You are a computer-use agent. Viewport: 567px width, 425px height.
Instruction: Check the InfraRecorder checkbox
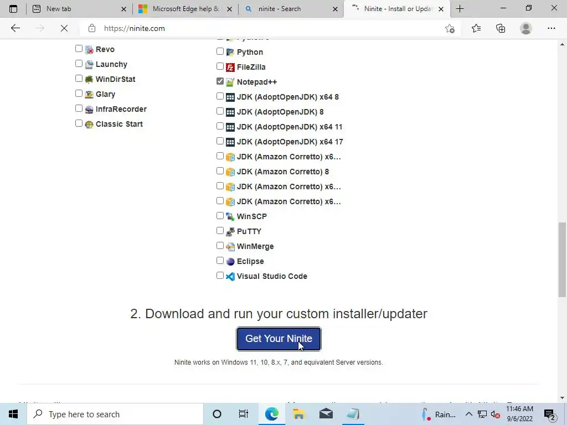coord(79,108)
